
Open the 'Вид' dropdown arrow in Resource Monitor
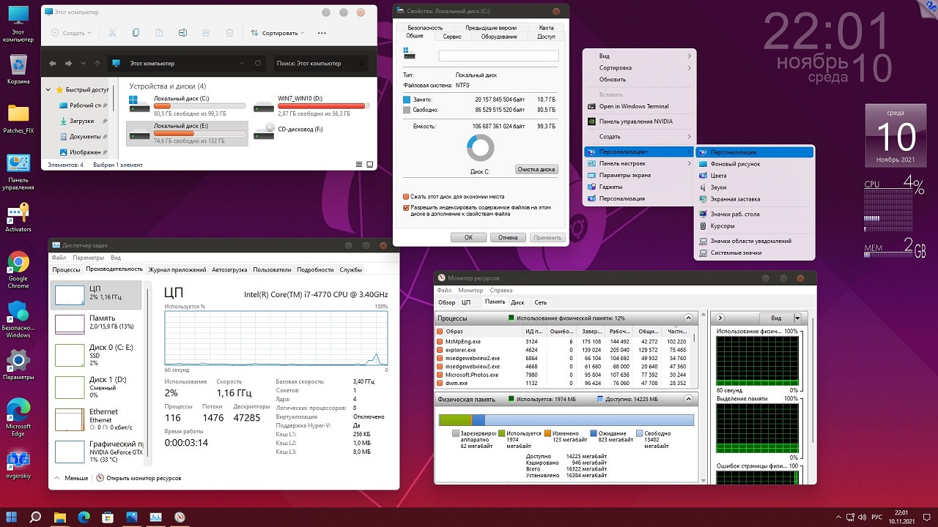pyautogui.click(x=797, y=318)
